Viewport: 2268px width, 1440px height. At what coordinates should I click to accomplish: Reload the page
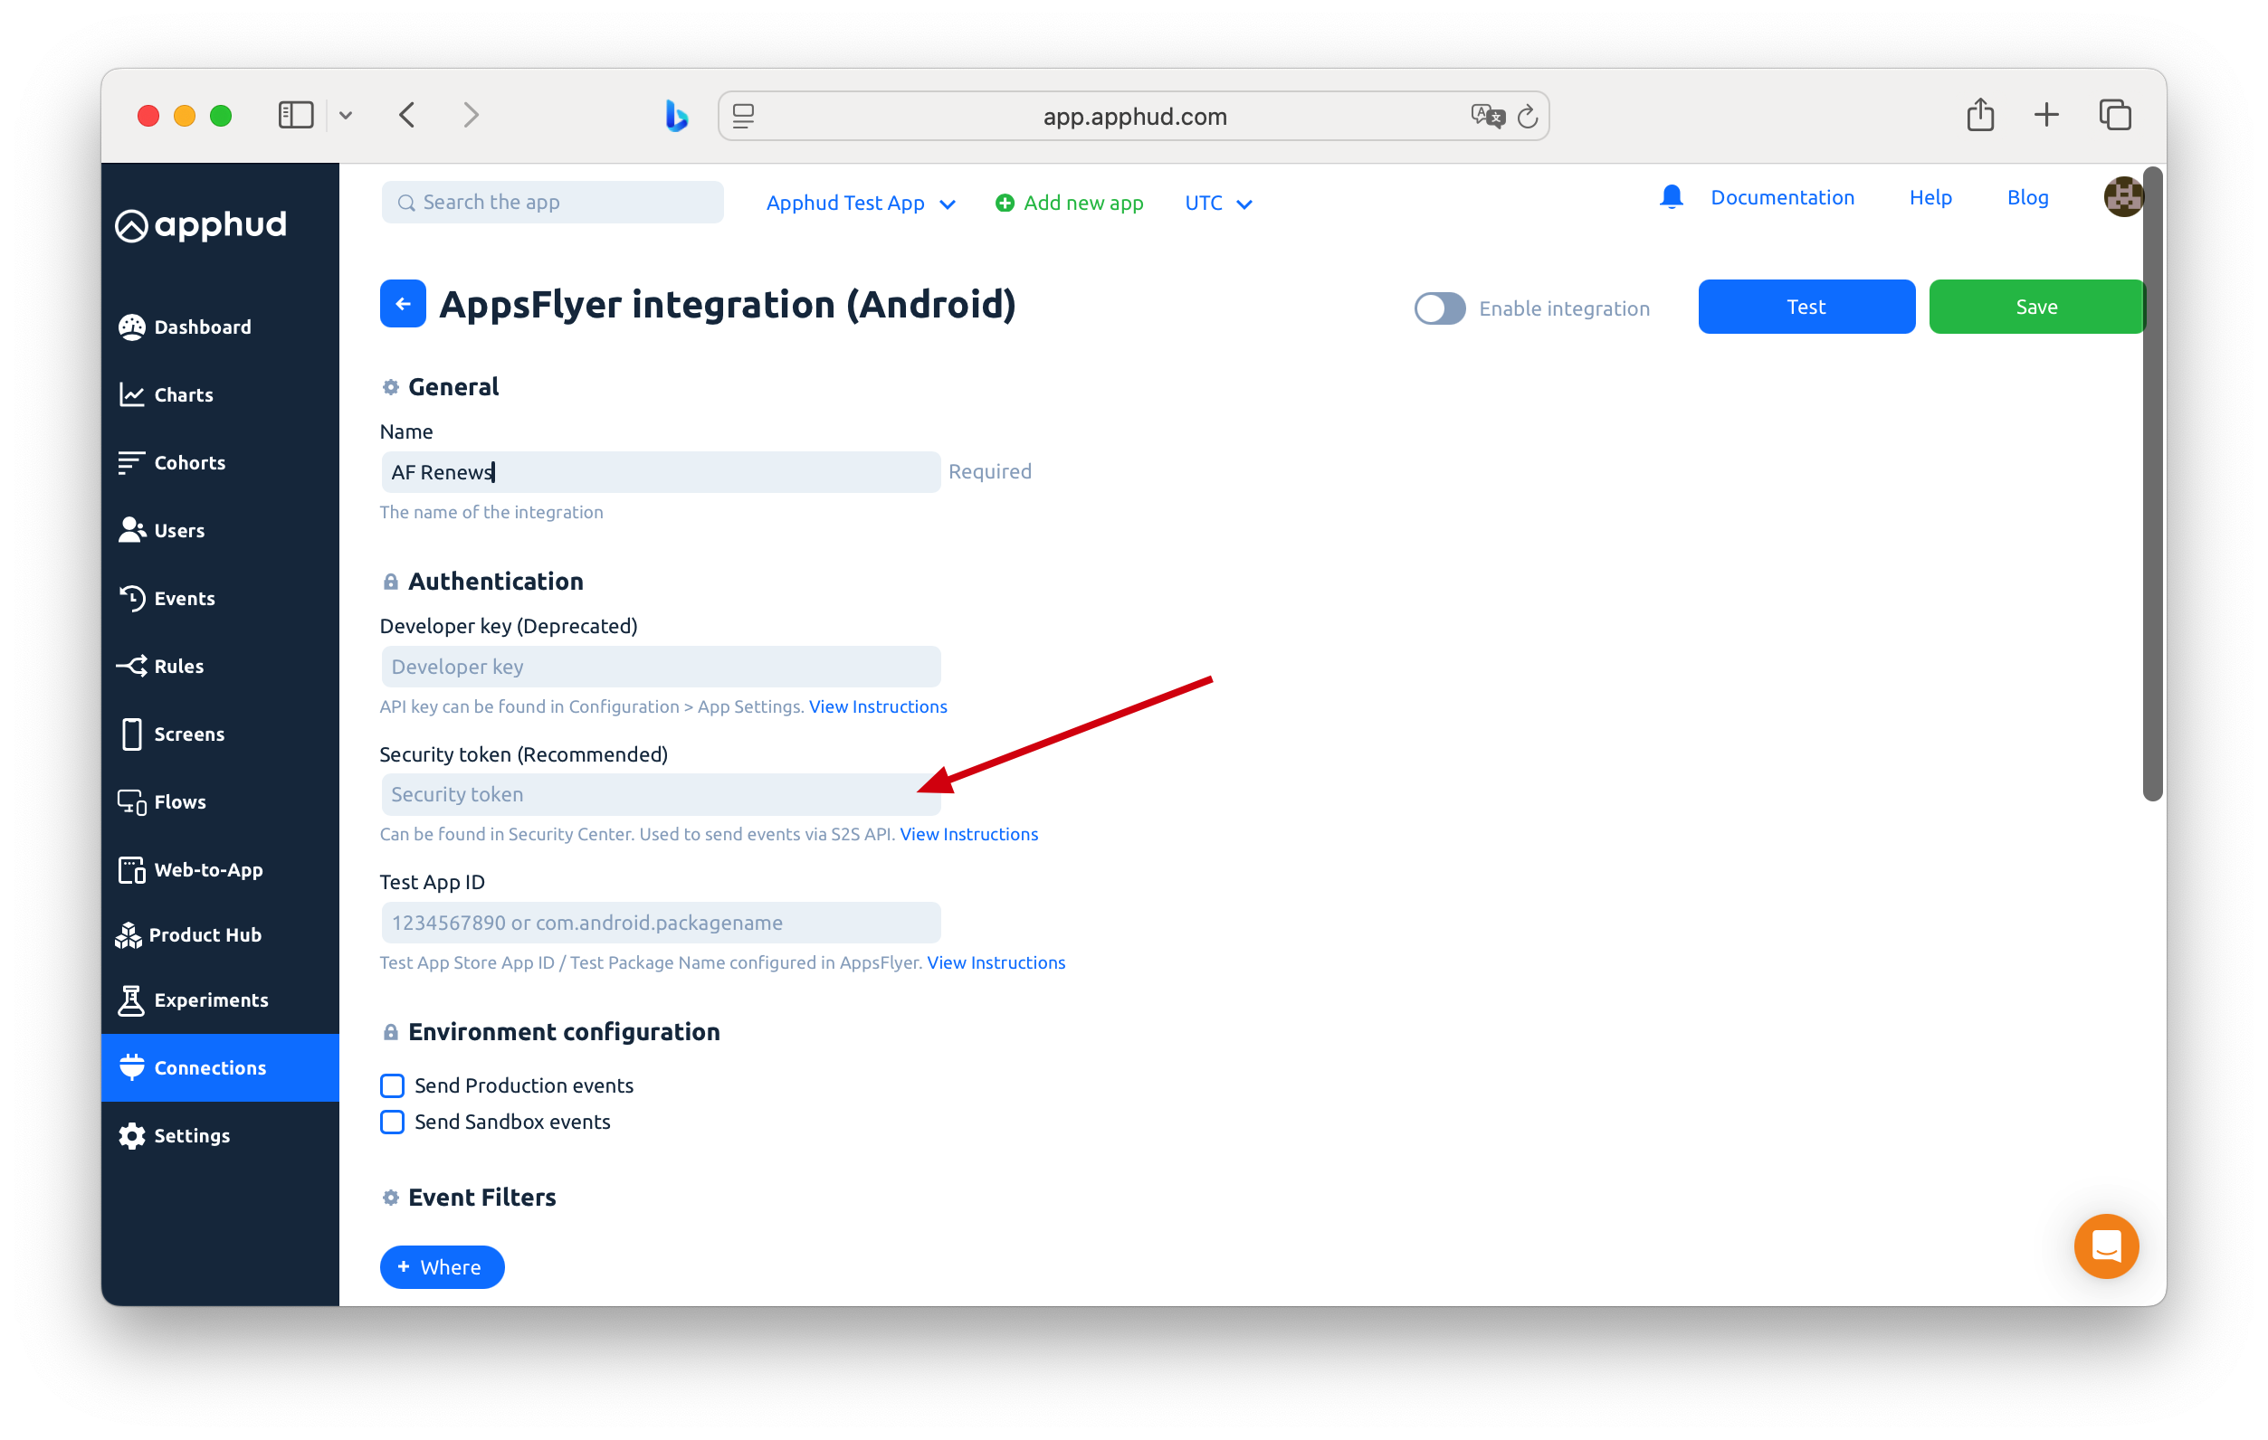click(1528, 116)
